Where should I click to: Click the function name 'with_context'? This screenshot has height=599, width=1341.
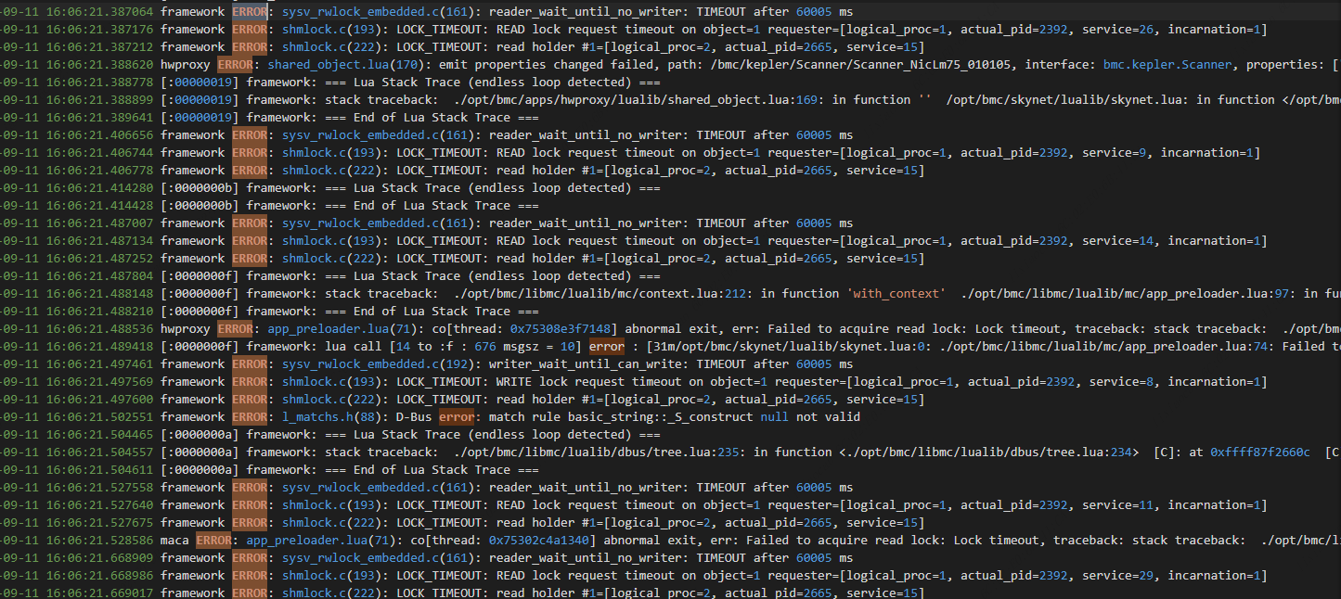coord(896,294)
